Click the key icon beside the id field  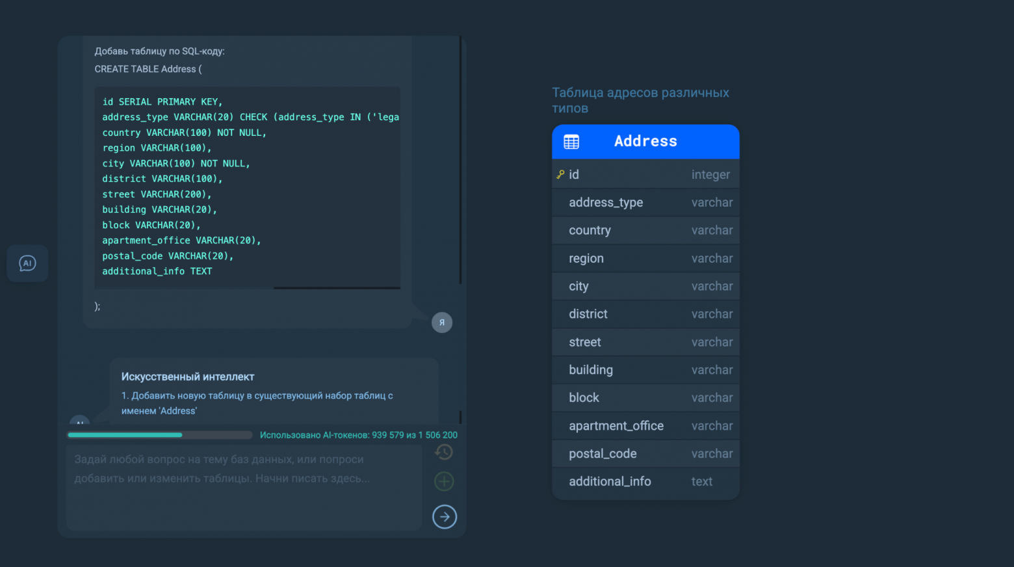coord(560,174)
